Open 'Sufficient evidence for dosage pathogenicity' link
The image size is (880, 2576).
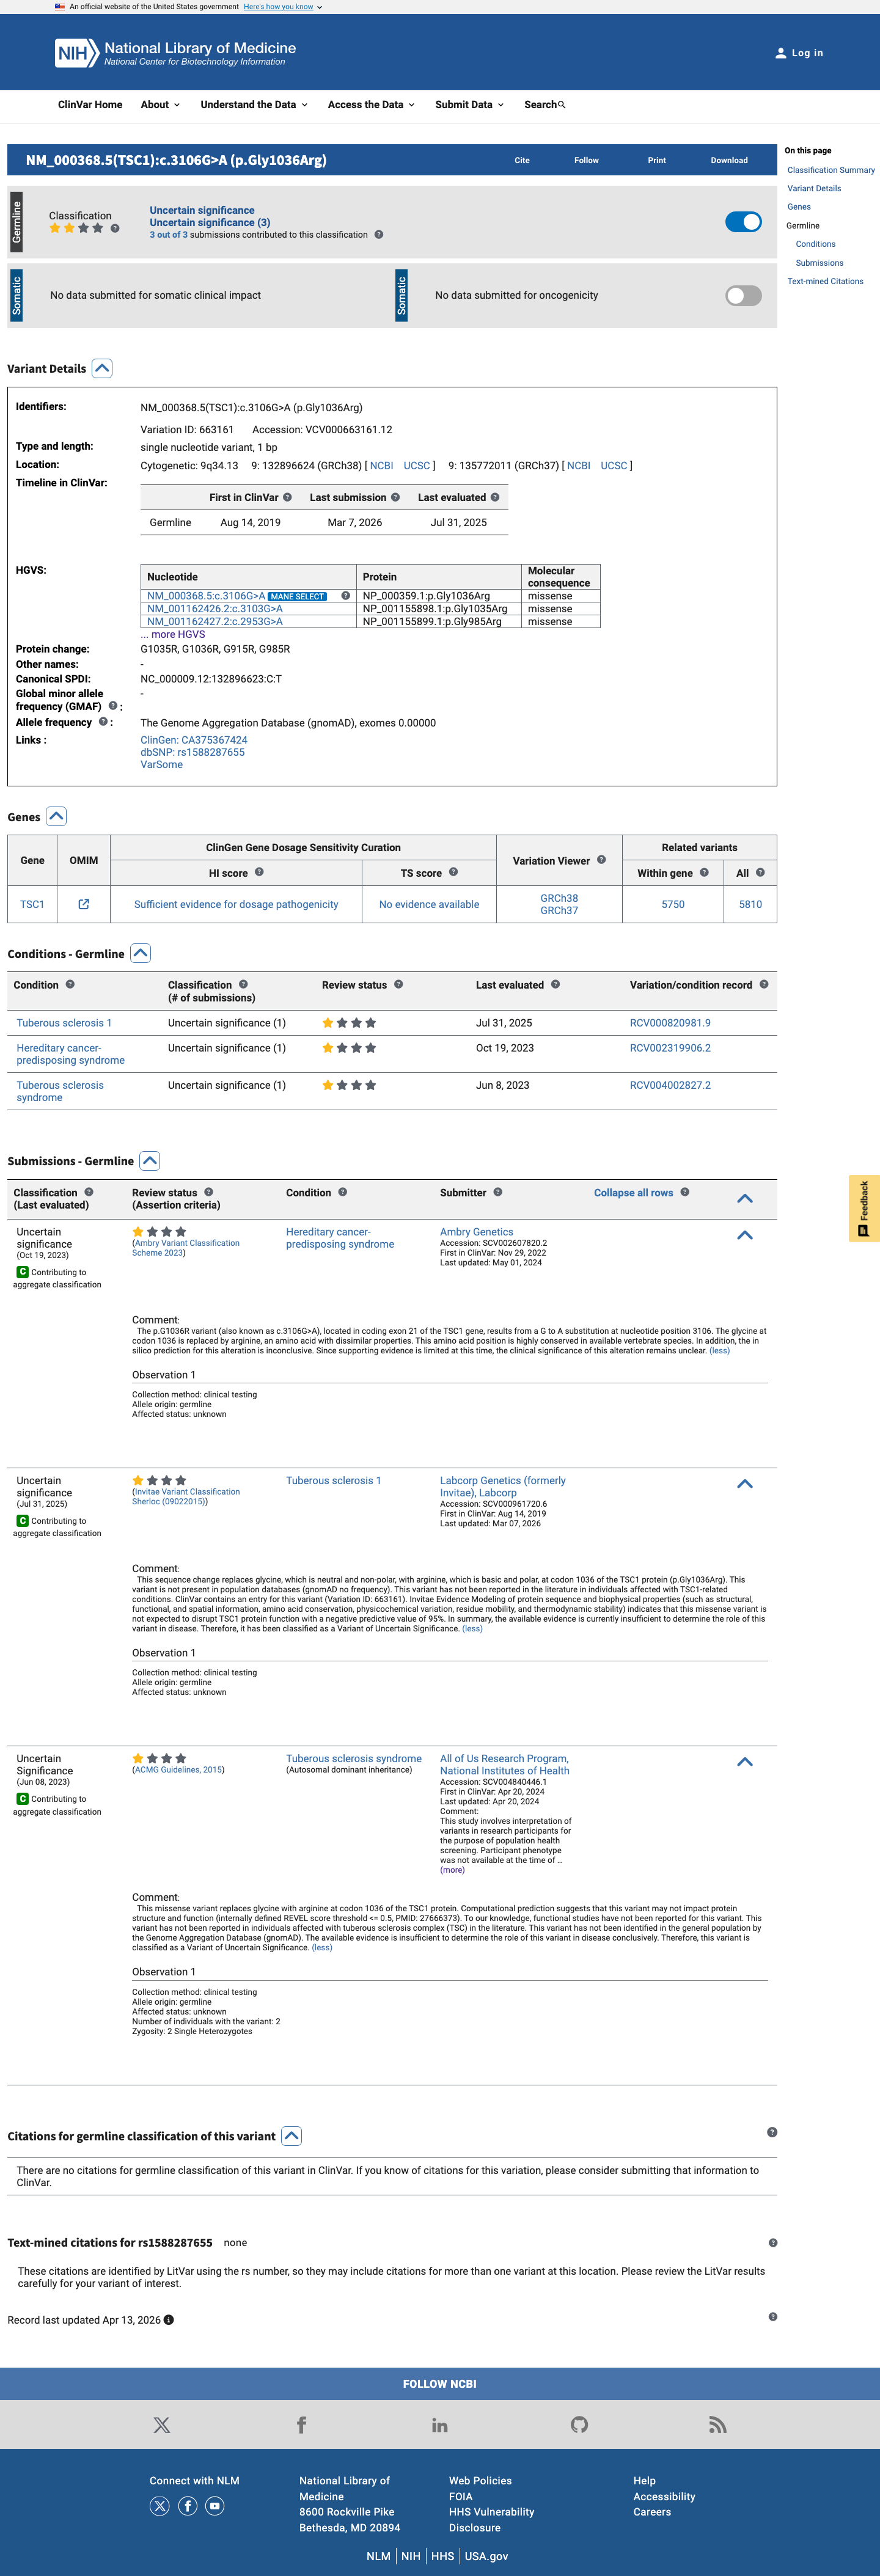(236, 904)
